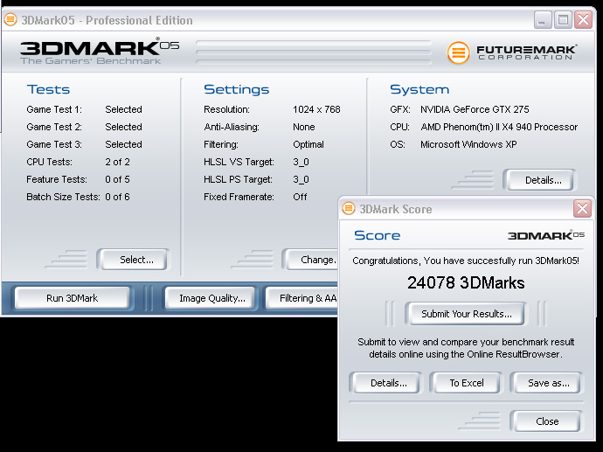Click the AMD Phenom II X4 940 text

click(499, 127)
